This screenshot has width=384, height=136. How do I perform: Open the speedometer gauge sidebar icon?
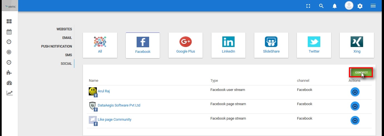9,83
